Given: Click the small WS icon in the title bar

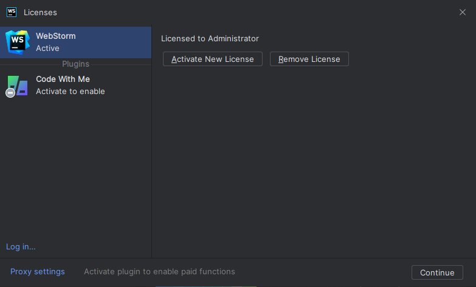Looking at the screenshot, I should (12, 12).
